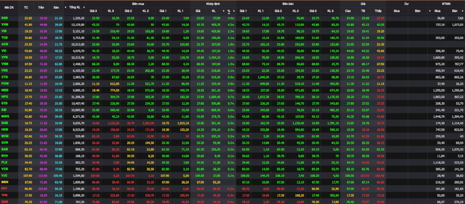This screenshot has width=465, height=204.
Task: Open the VRE stock ticker
Action: [5, 70]
